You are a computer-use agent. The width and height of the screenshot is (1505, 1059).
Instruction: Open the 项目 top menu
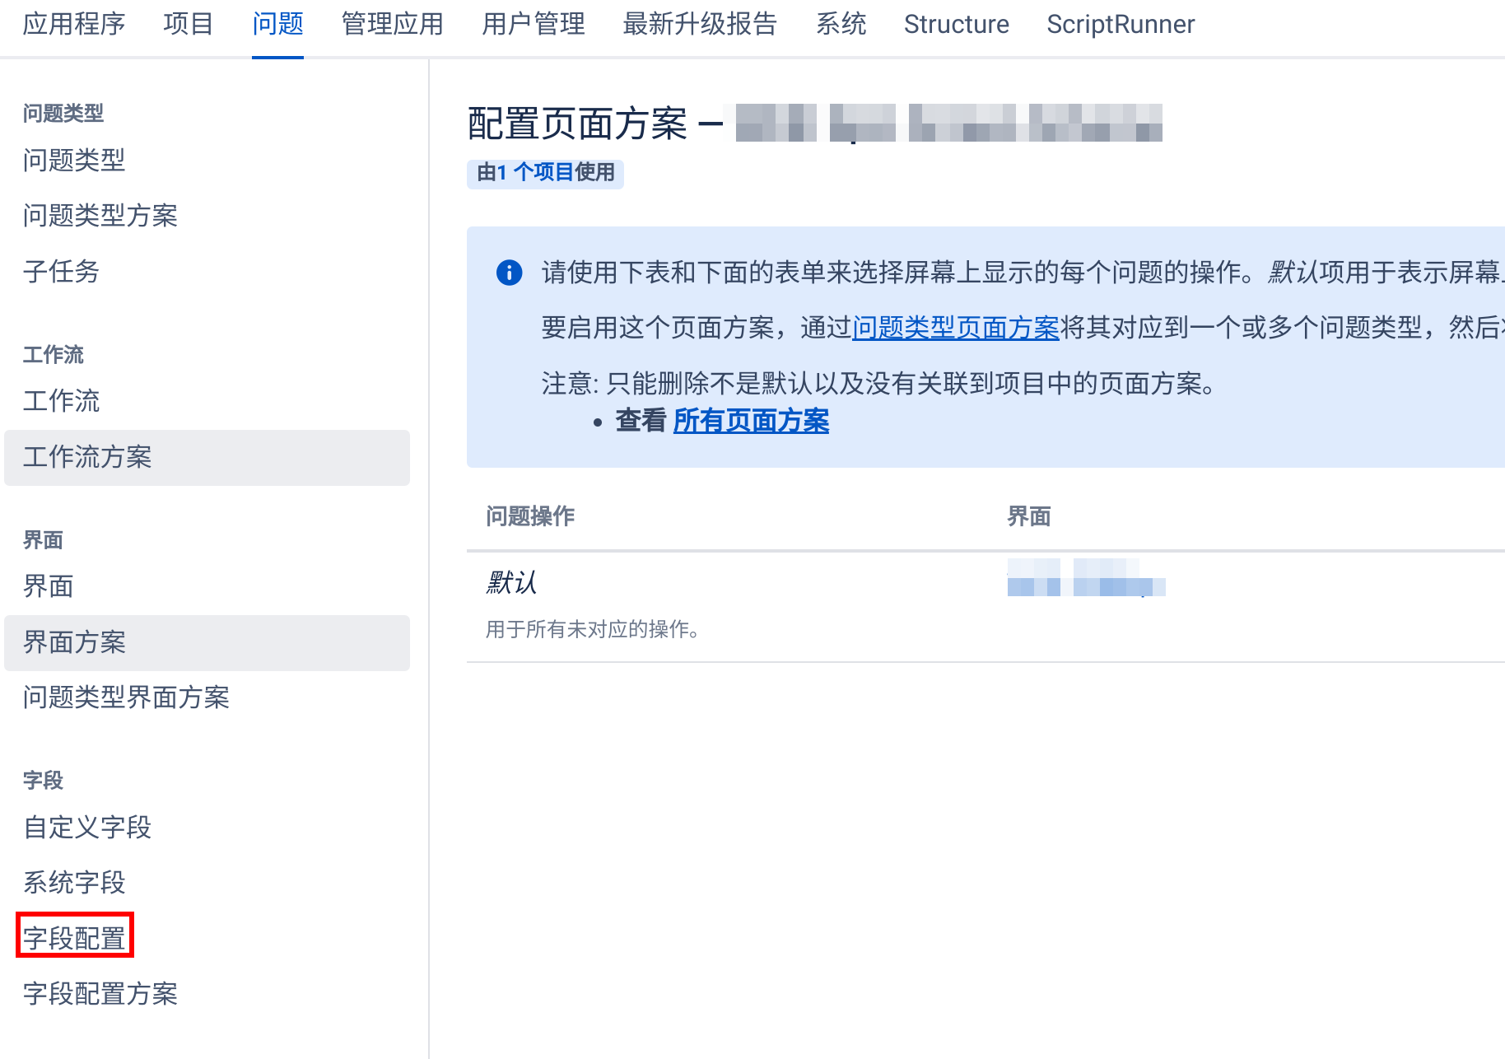(189, 24)
